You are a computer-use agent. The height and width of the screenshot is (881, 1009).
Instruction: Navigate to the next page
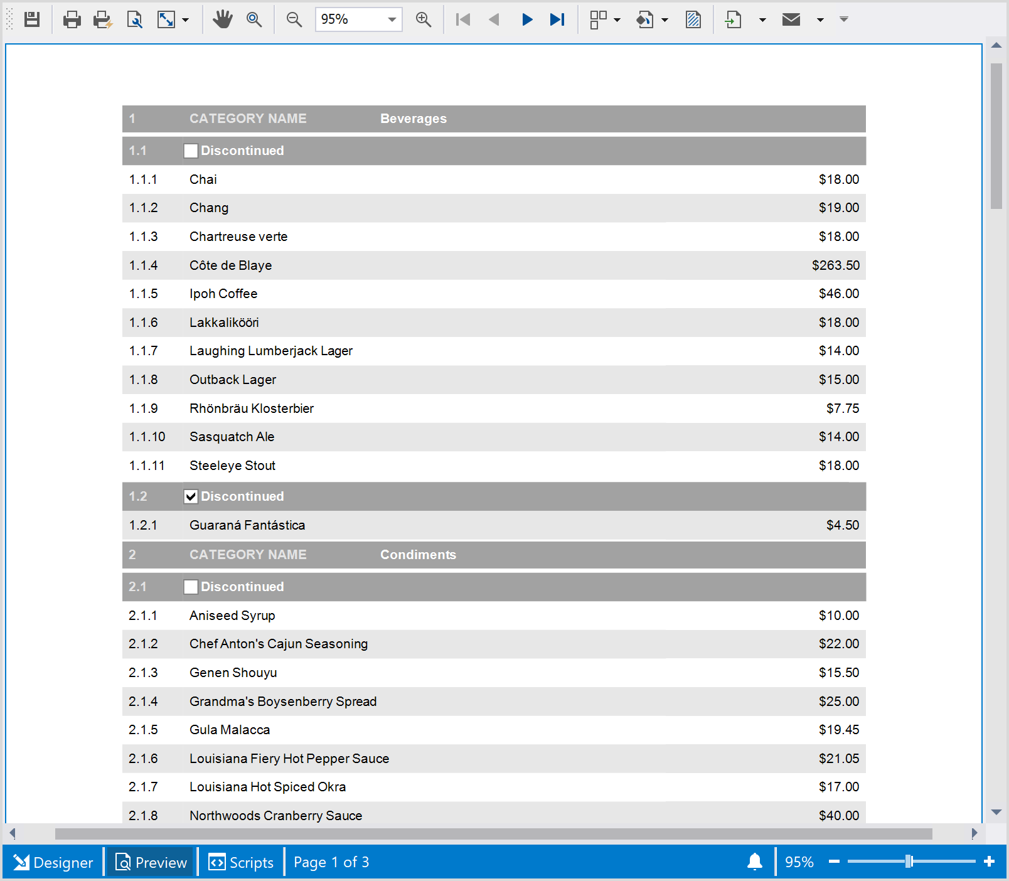527,19
